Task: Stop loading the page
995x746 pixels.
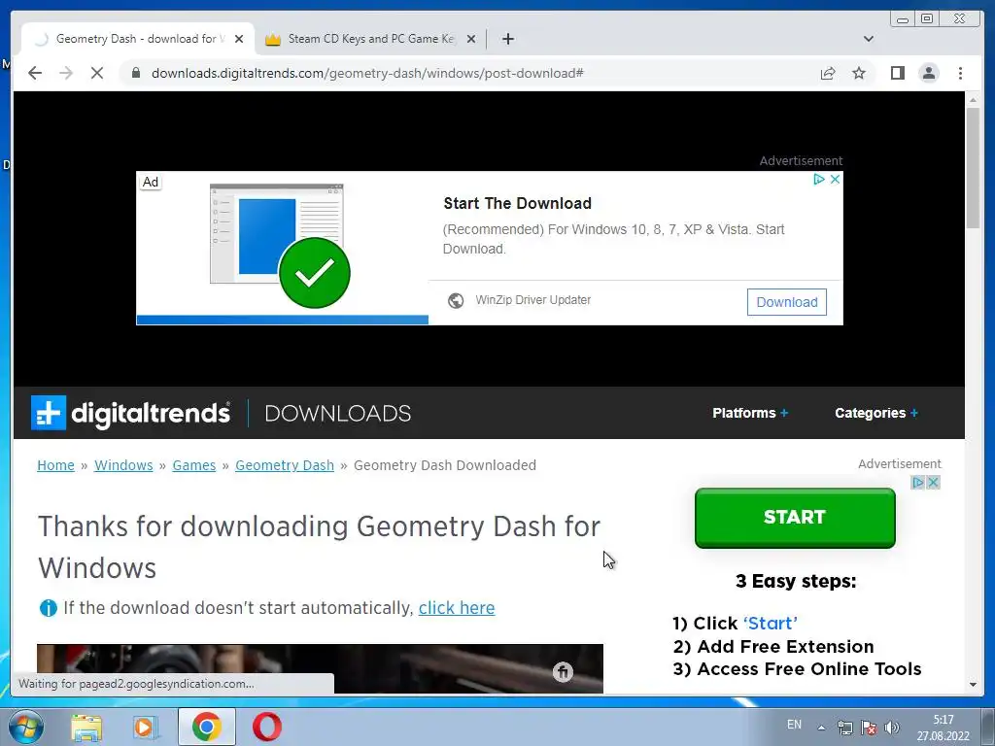Action: point(96,73)
